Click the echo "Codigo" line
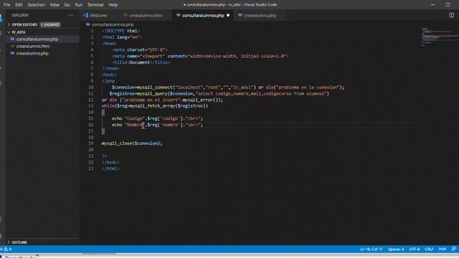Image resolution: width=459 pixels, height=258 pixels. pos(157,118)
